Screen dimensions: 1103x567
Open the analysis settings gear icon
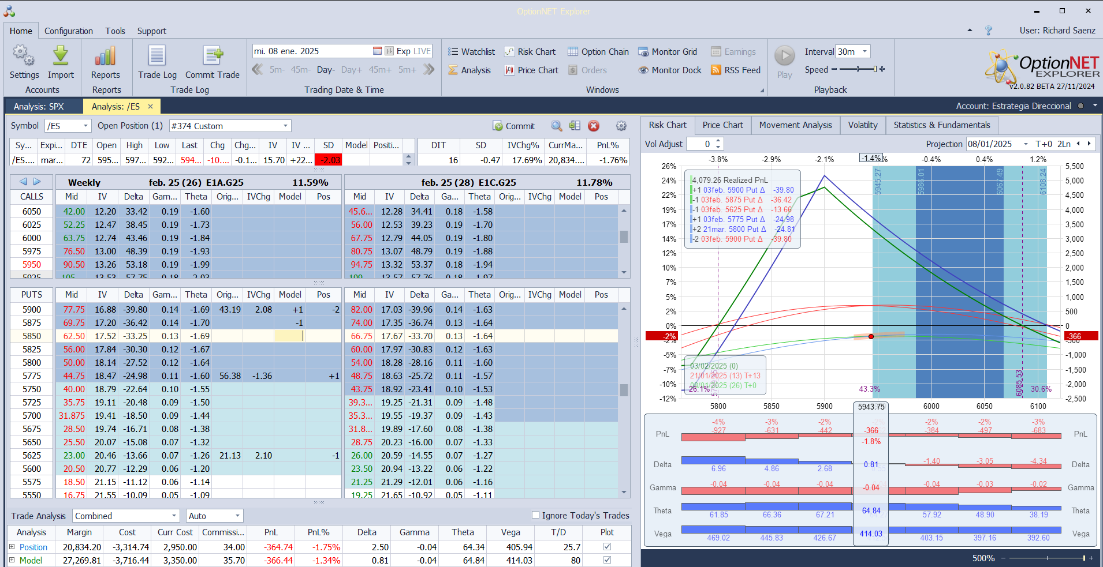pyautogui.click(x=621, y=126)
